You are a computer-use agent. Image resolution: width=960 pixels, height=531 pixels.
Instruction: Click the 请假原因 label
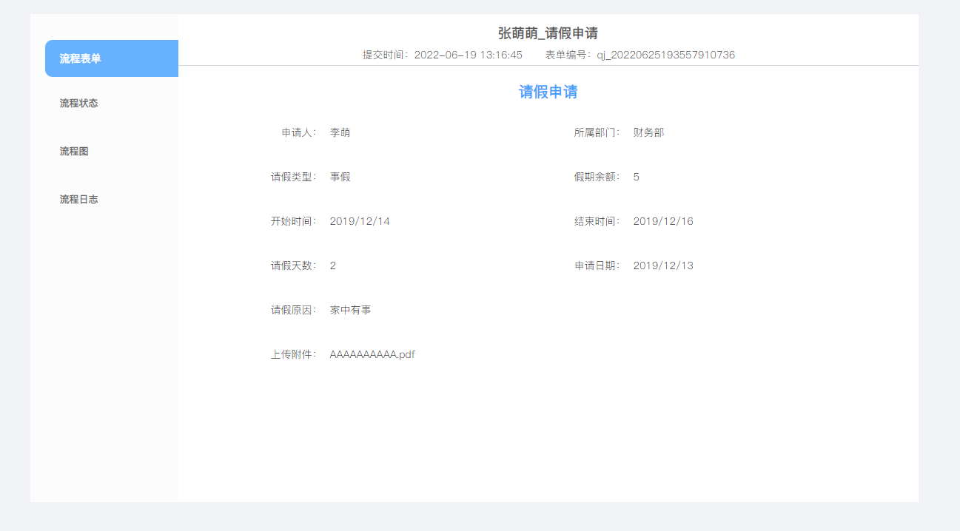coord(294,310)
